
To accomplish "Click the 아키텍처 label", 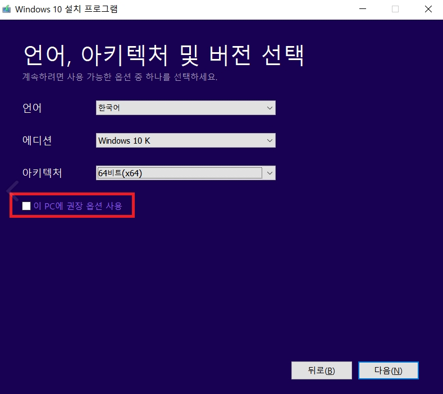I will (42, 173).
